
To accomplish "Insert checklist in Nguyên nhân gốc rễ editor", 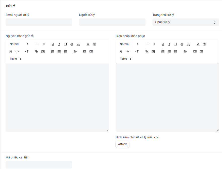I will 65,52.
